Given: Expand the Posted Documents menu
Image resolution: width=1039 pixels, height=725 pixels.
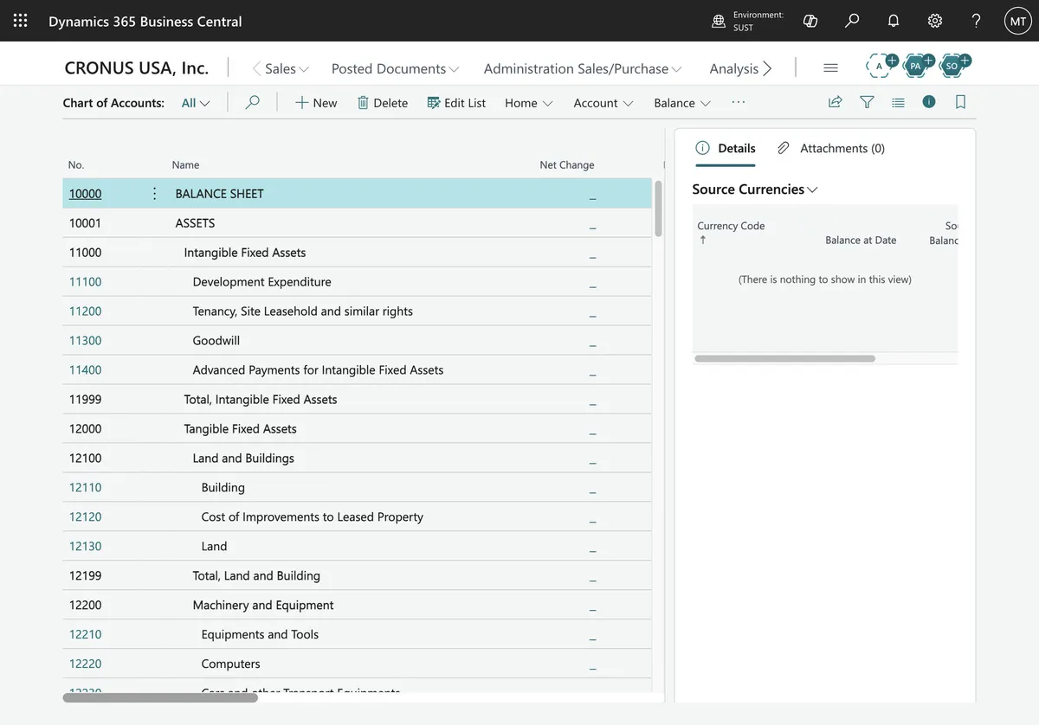Looking at the screenshot, I should pos(395,68).
